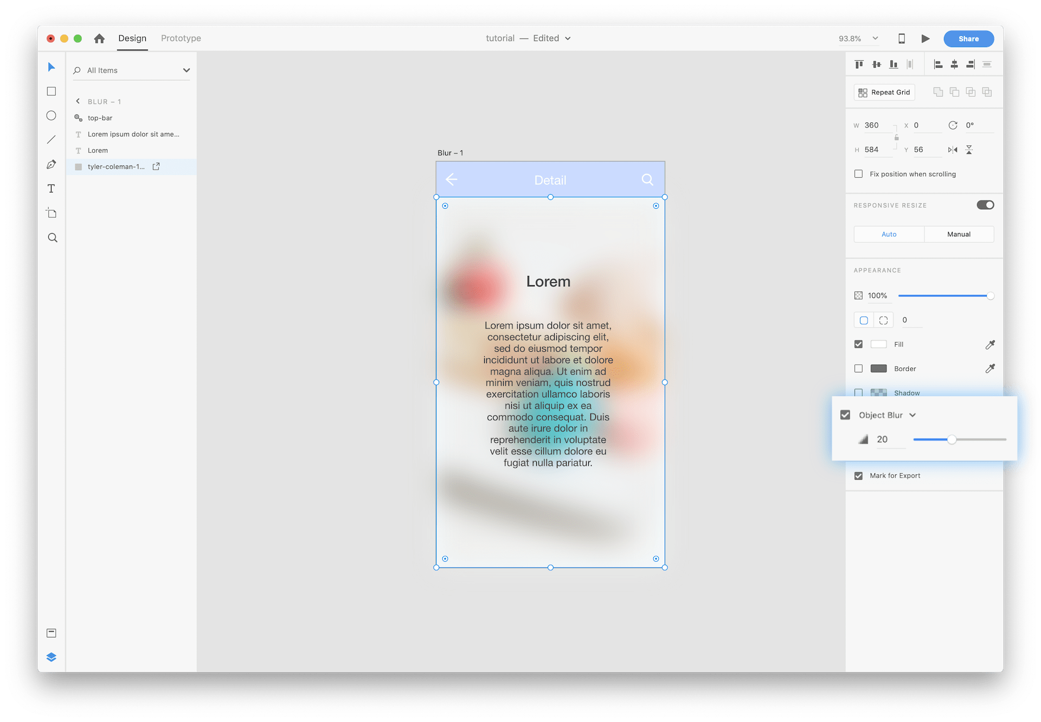1041x722 pixels.
Task: Switch to the Prototype tab
Action: tap(181, 38)
